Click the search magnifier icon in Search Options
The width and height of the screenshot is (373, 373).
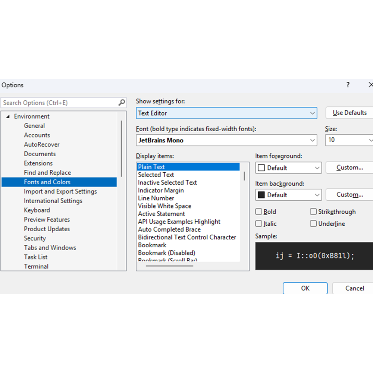click(x=122, y=103)
